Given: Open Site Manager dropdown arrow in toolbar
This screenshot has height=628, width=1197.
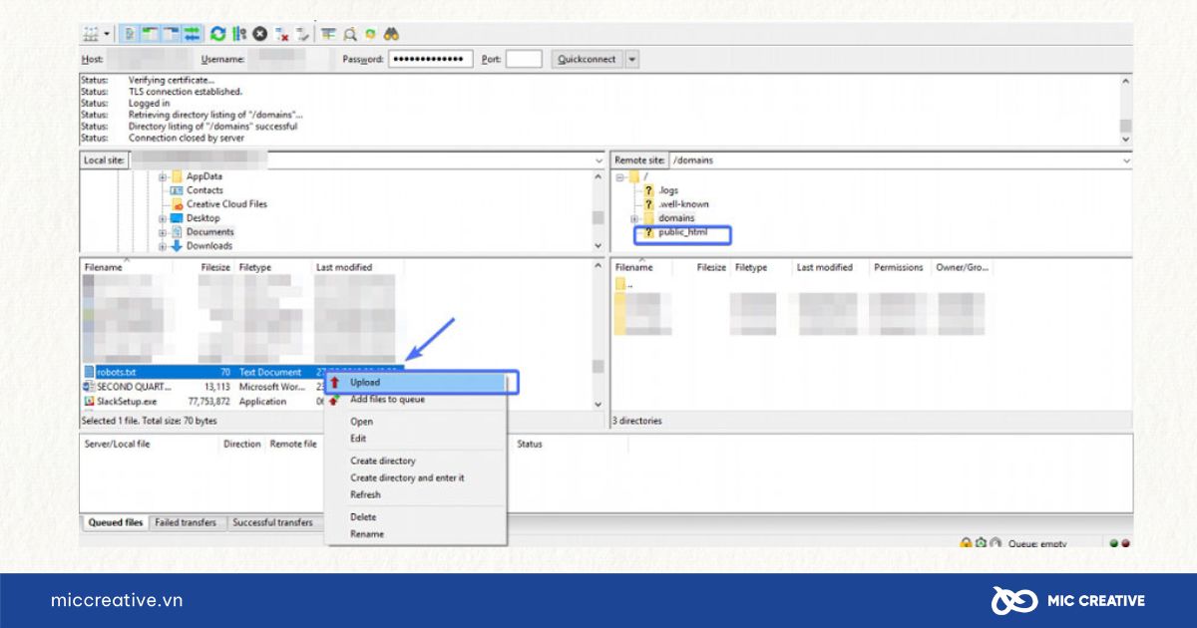Looking at the screenshot, I should 107,34.
